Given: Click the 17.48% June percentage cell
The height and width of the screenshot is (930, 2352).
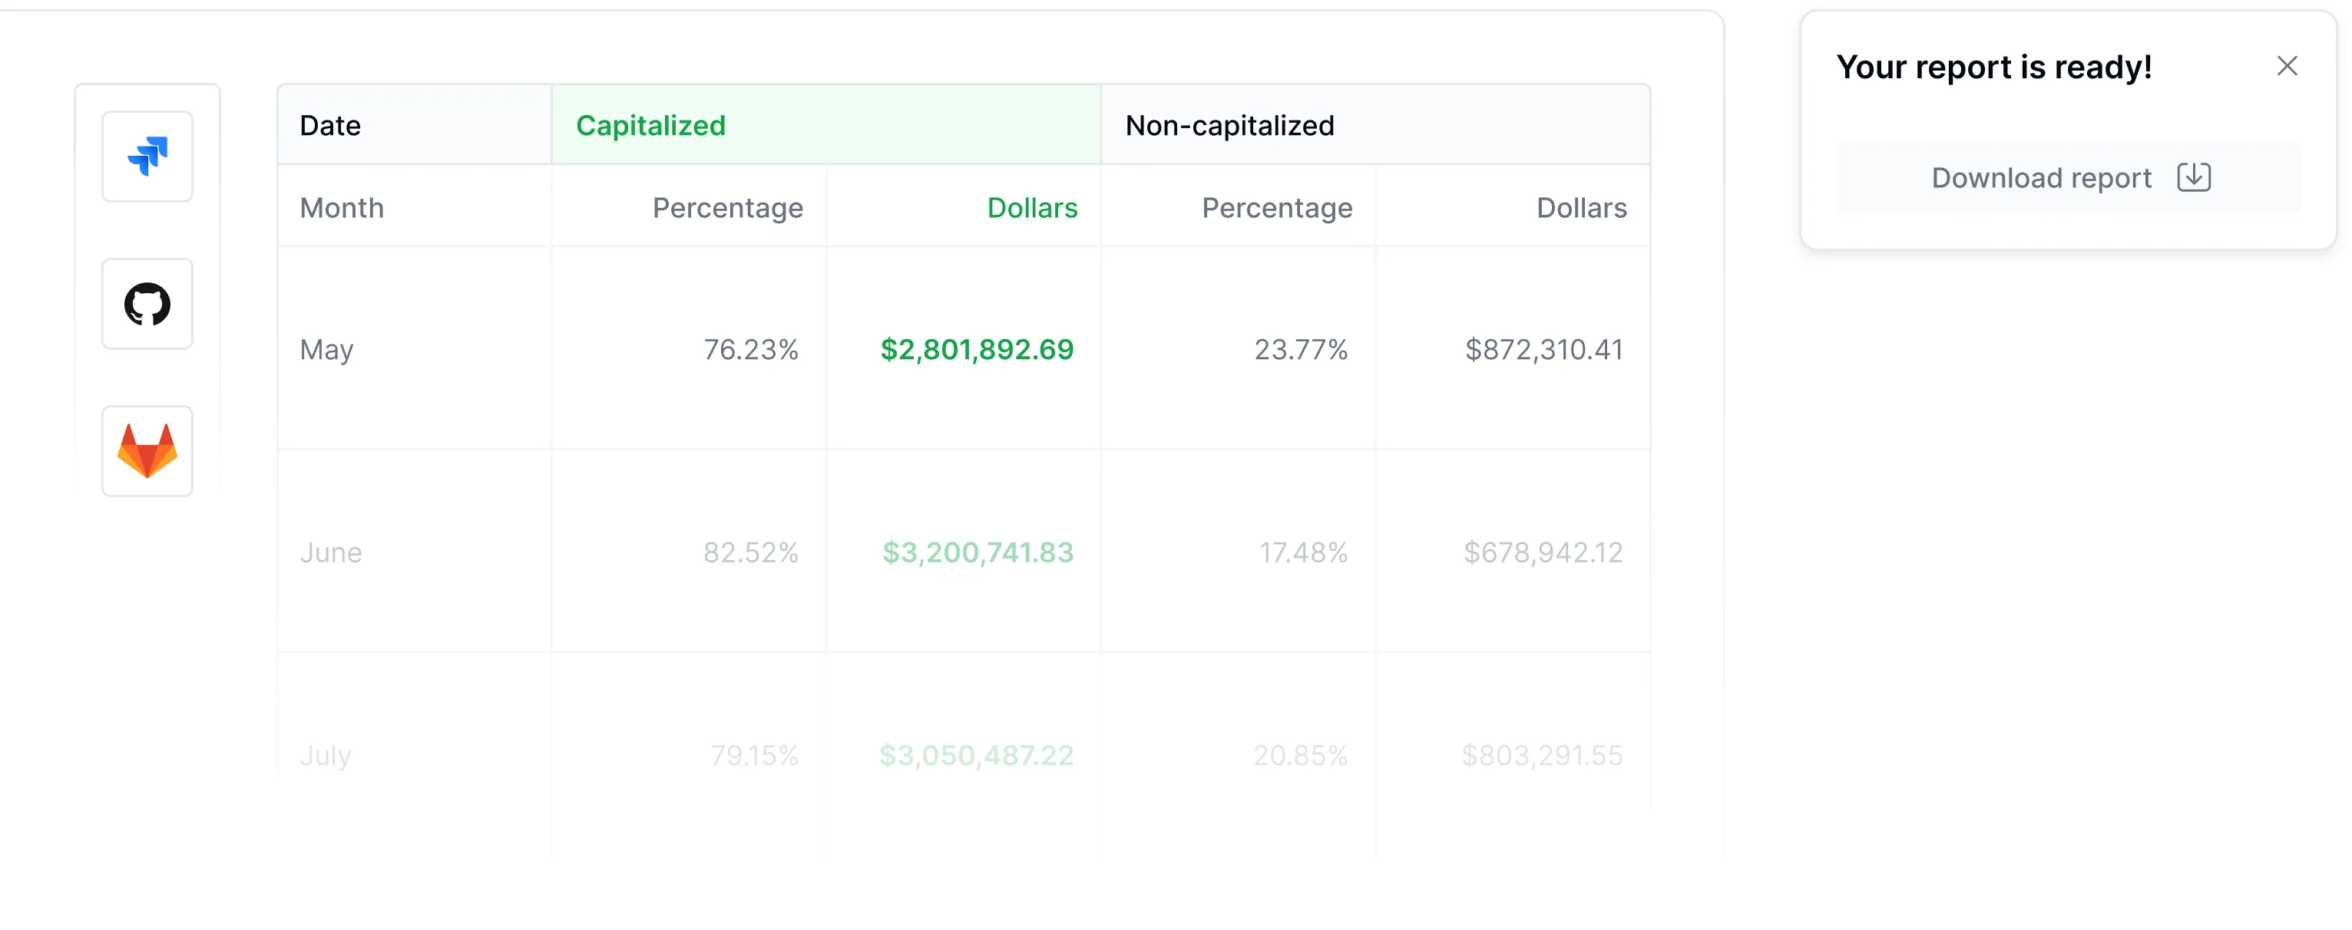Looking at the screenshot, I should click(1302, 552).
